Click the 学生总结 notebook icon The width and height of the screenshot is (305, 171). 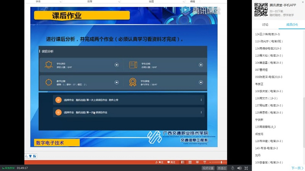click(133, 65)
